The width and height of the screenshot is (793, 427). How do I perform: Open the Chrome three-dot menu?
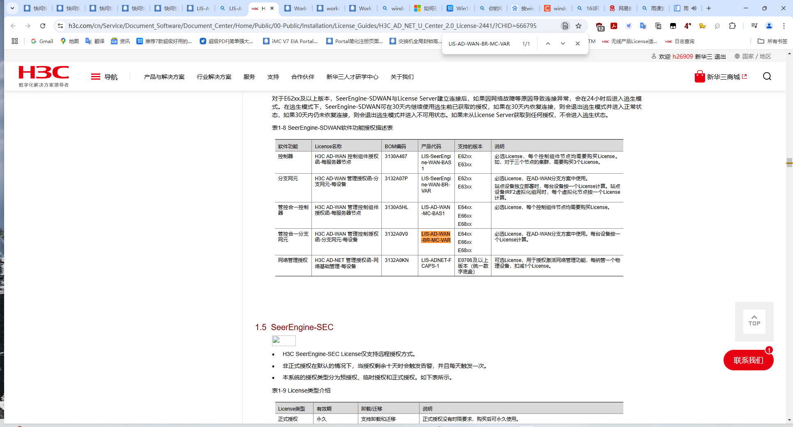(x=784, y=26)
